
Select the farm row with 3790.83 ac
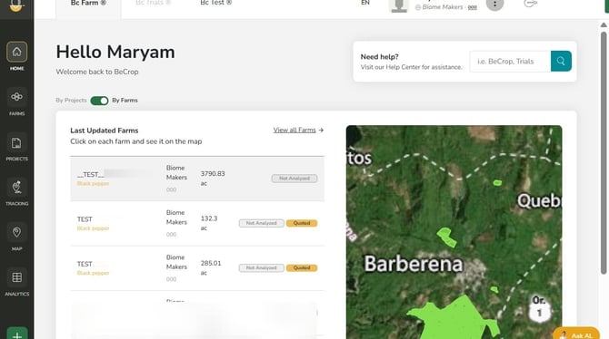point(197,179)
